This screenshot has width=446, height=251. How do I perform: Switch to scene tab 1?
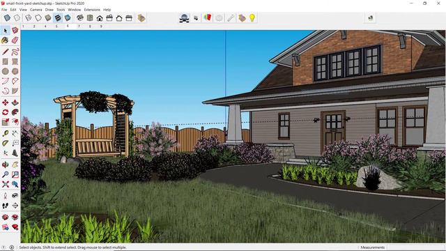[x=23, y=26]
